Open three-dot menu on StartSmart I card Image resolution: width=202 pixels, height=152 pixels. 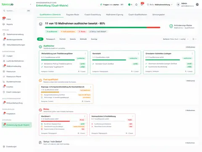pos(85,116)
